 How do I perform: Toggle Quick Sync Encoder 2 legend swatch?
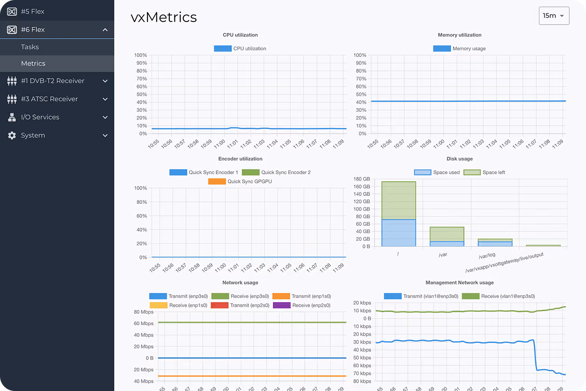click(251, 172)
